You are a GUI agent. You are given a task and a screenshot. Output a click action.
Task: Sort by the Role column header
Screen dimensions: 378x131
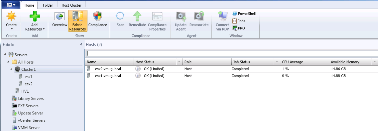(207, 62)
